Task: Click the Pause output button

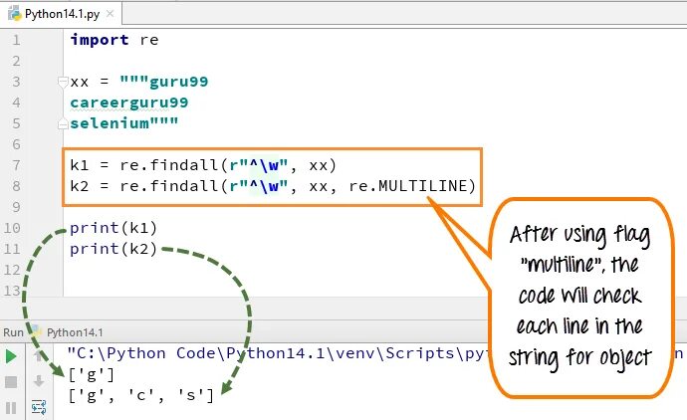Action: point(11,408)
